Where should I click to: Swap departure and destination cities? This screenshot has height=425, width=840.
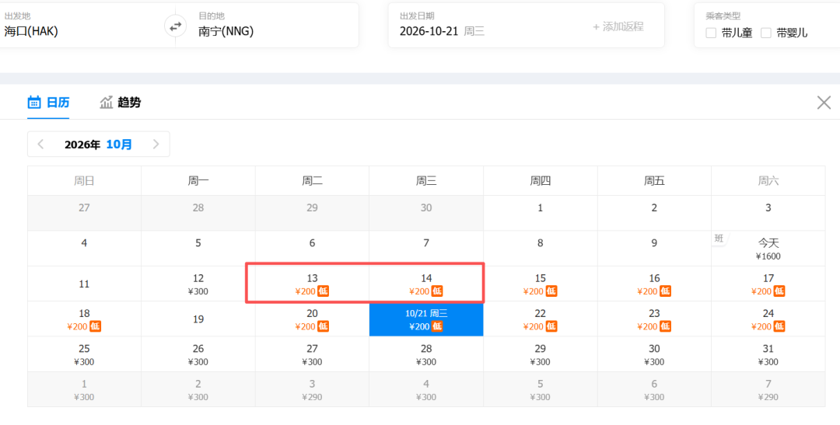[175, 26]
